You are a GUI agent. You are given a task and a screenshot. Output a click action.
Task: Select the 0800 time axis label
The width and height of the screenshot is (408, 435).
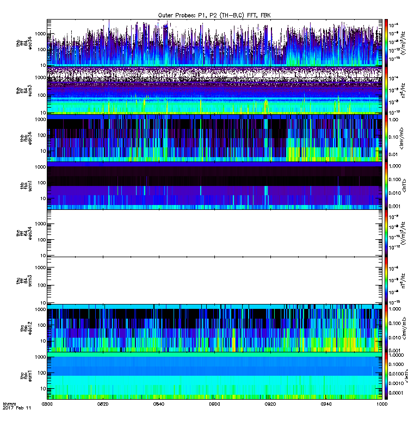pyautogui.click(x=47, y=404)
